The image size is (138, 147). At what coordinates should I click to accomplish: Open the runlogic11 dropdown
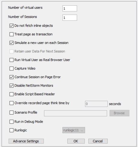[x=74, y=130]
